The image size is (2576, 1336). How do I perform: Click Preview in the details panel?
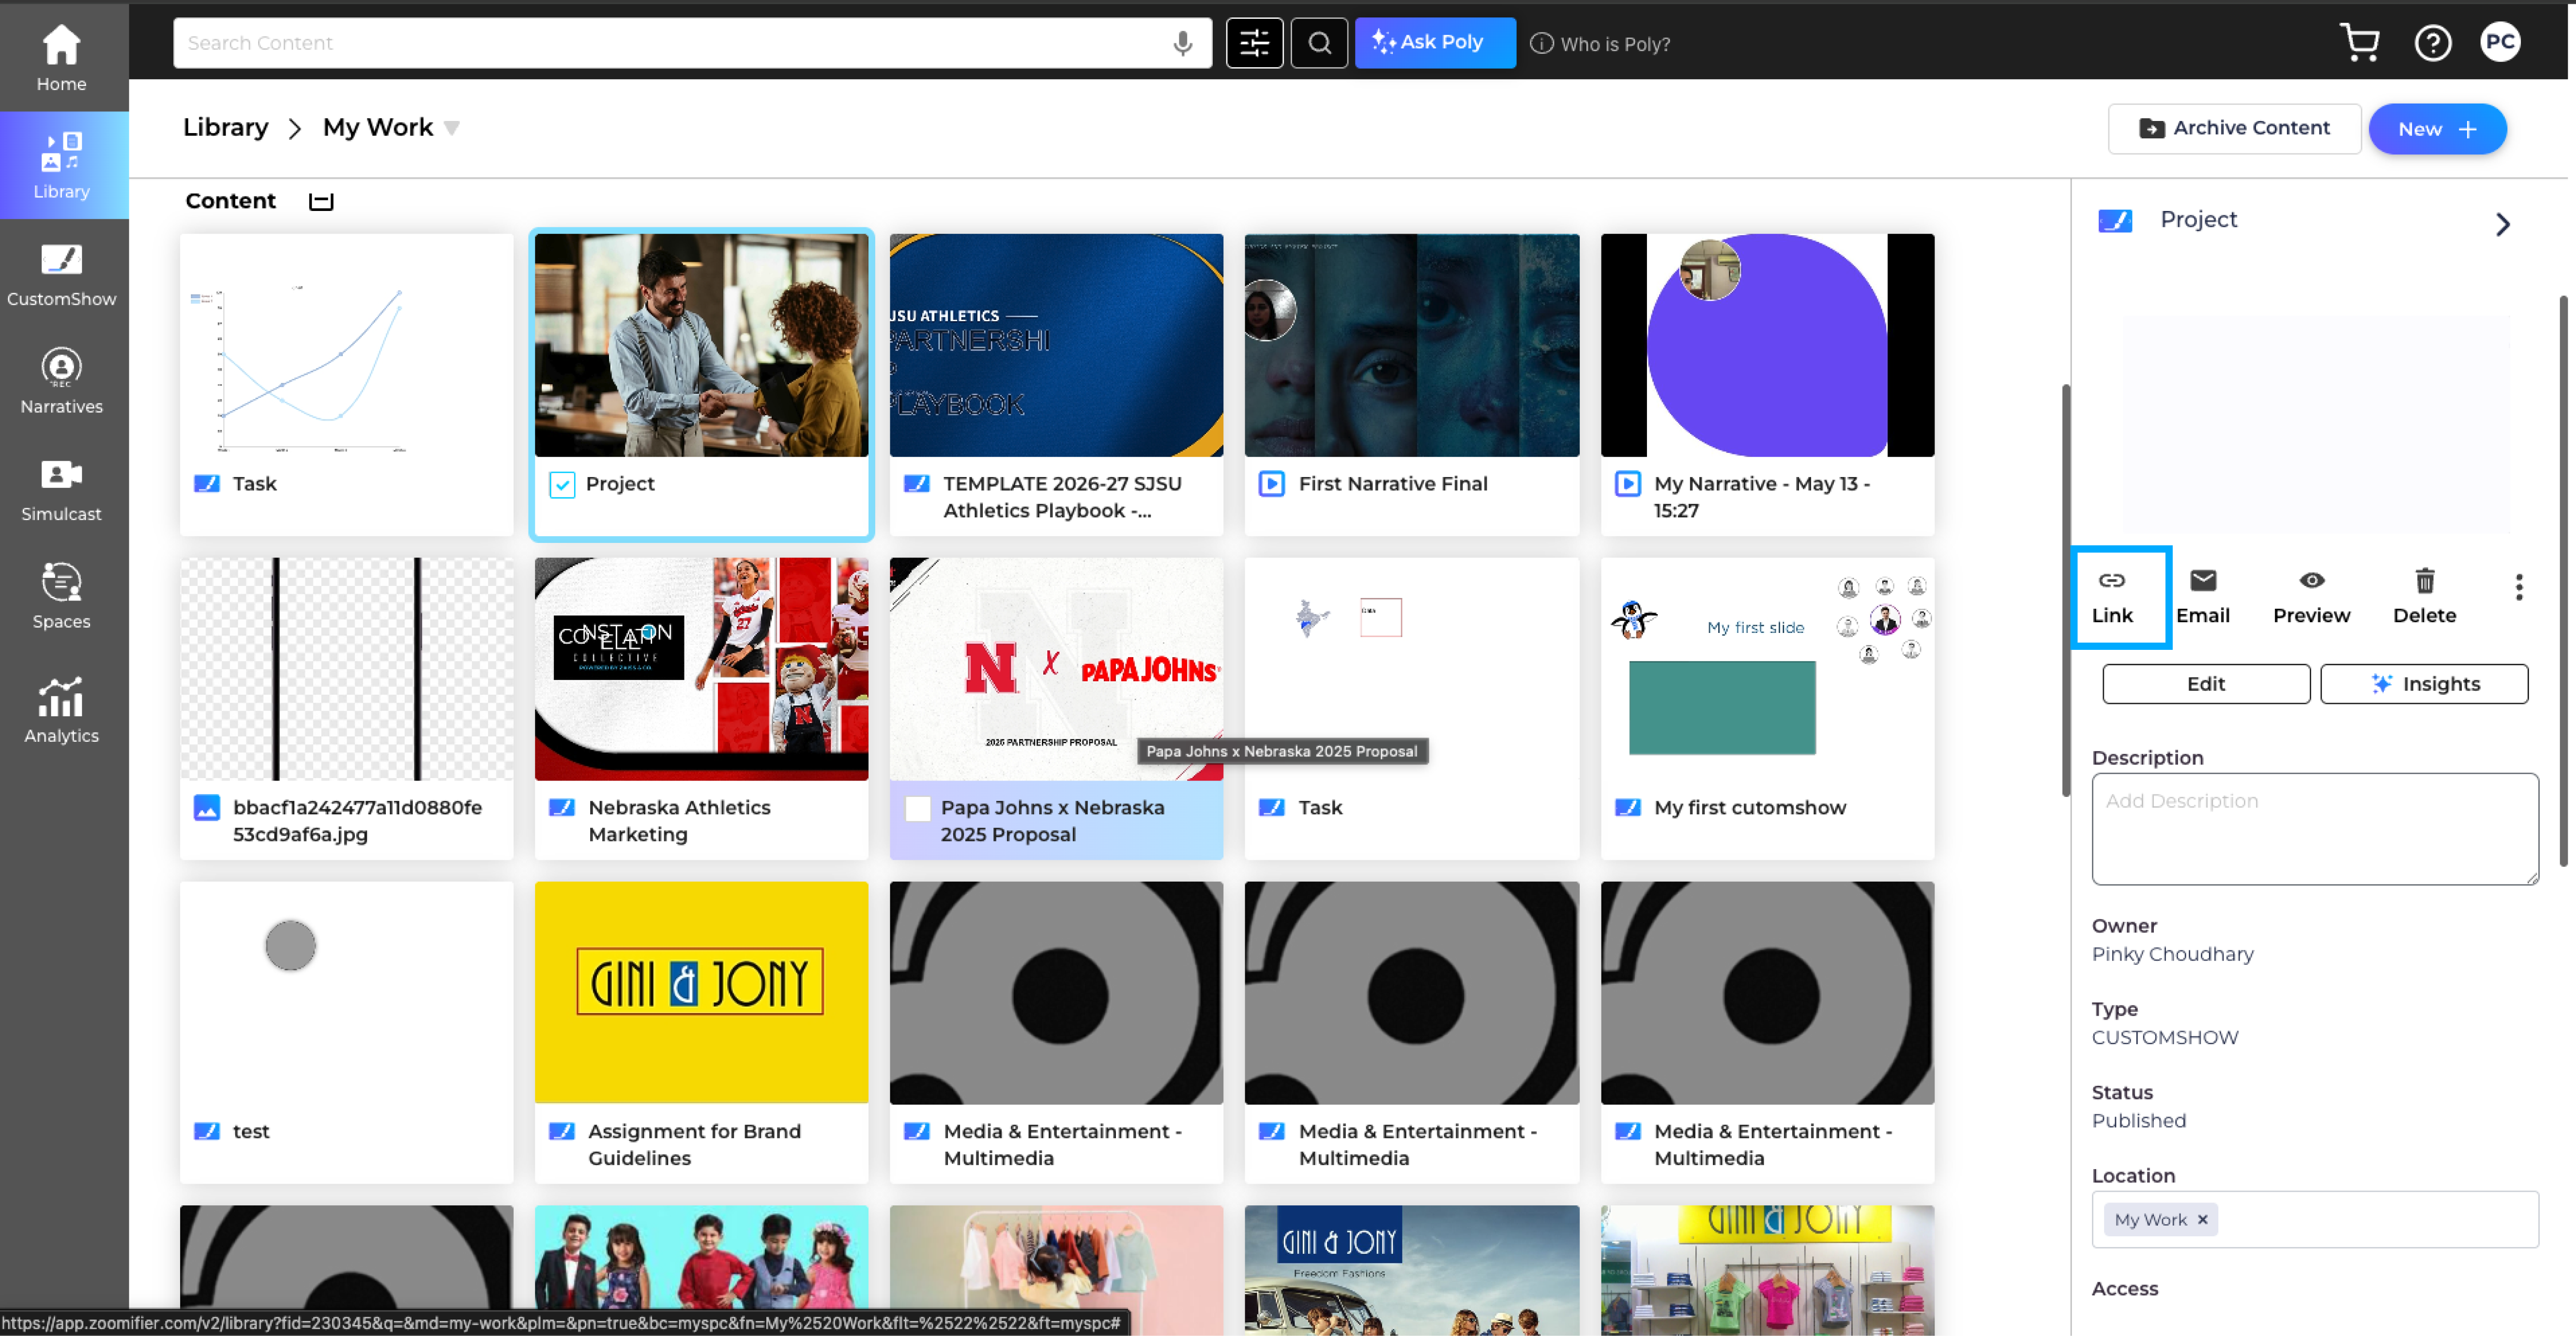point(2311,598)
